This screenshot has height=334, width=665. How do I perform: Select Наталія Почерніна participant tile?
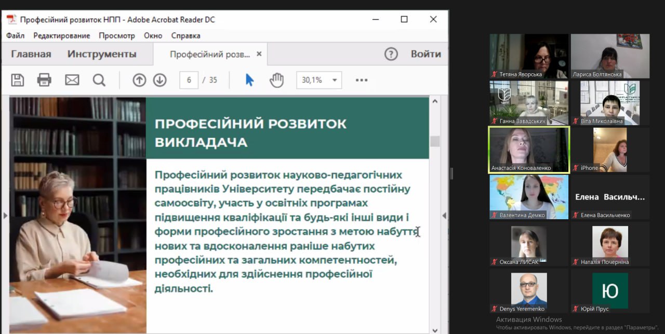[610, 244]
